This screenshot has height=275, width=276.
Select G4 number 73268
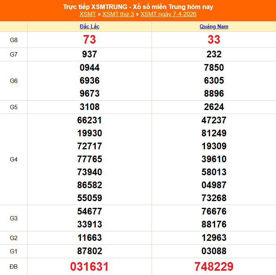tap(214, 198)
